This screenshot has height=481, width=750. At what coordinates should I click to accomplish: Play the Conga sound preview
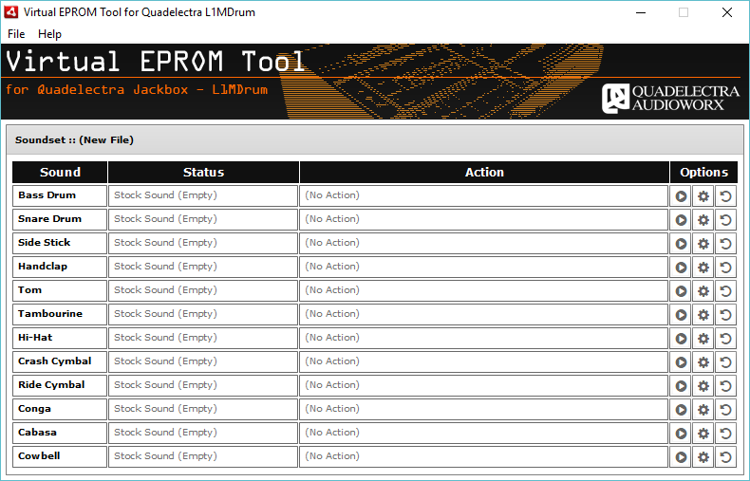[681, 410]
